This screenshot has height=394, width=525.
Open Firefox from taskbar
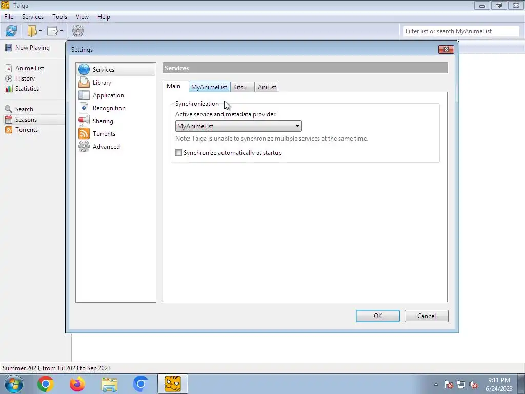coord(77,384)
